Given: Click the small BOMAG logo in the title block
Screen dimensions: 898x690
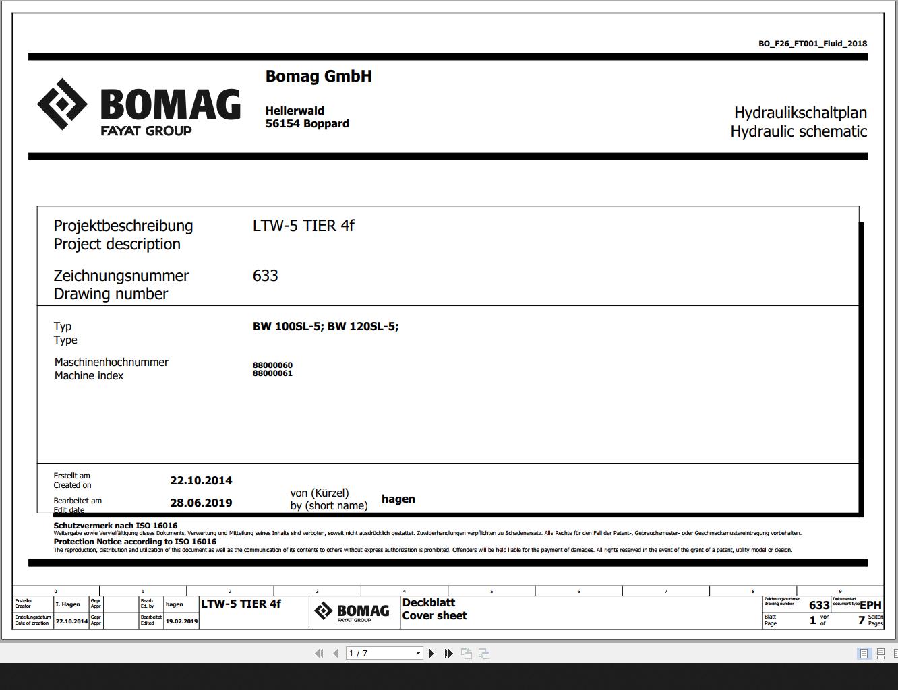Looking at the screenshot, I should pos(352,612).
